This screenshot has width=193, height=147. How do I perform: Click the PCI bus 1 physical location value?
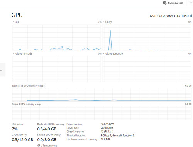(118, 135)
